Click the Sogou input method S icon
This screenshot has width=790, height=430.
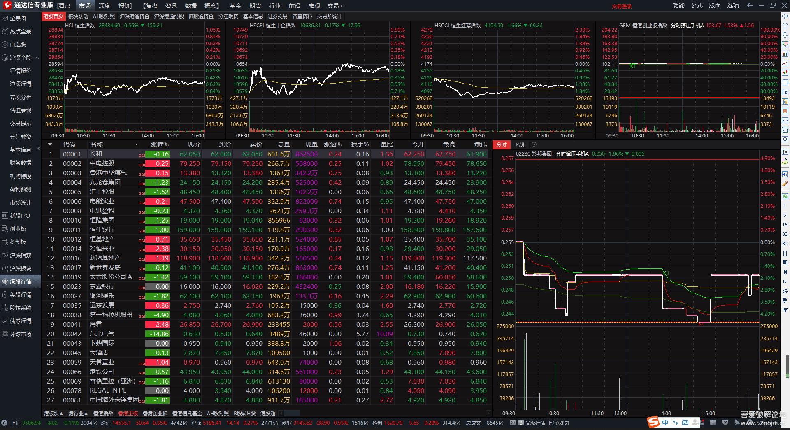(x=653, y=422)
